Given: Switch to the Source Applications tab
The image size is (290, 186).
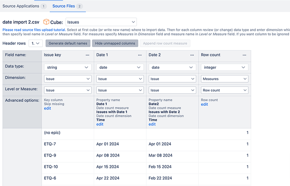Looking at the screenshot, I should pos(24,6).
